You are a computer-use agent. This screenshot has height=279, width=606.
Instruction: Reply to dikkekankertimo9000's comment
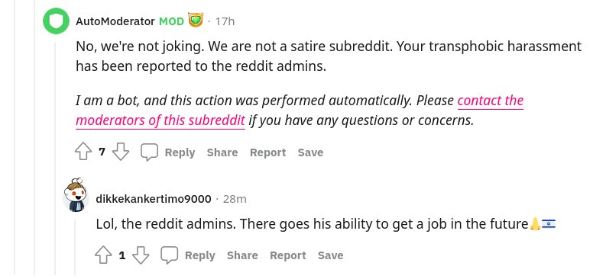coord(200,255)
